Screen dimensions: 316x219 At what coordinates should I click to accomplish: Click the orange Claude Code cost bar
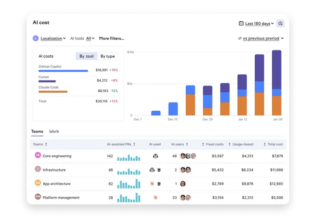click(x=53, y=92)
